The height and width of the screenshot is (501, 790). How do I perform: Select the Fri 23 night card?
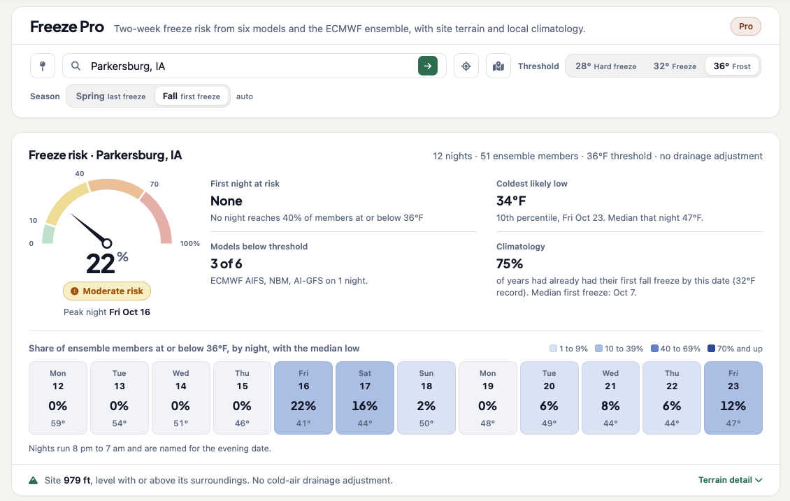pyautogui.click(x=733, y=398)
